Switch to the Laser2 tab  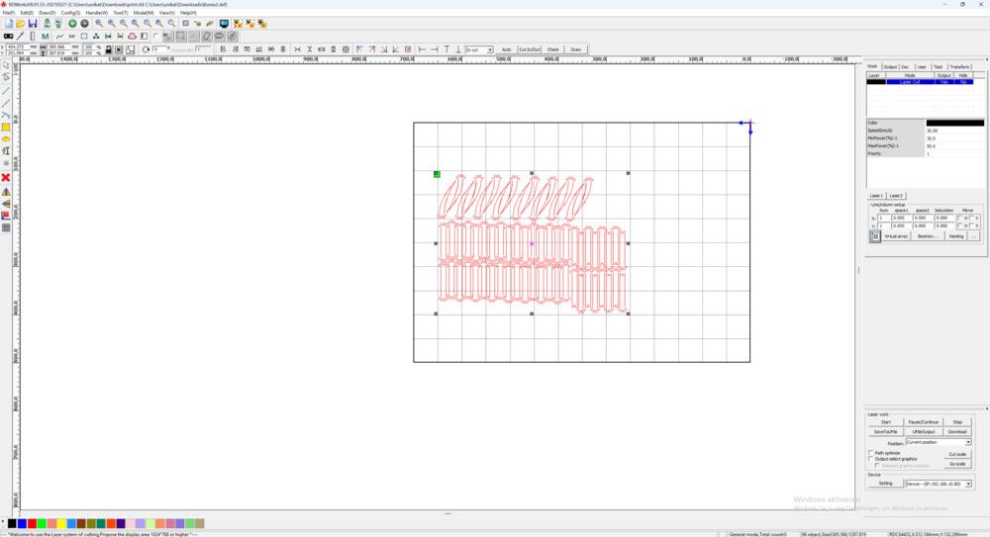tap(896, 196)
